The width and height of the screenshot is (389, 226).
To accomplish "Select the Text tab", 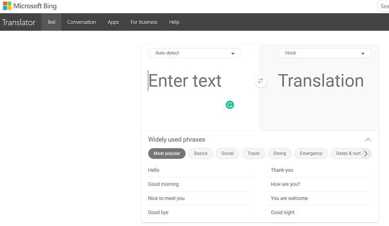I will pos(51,22).
